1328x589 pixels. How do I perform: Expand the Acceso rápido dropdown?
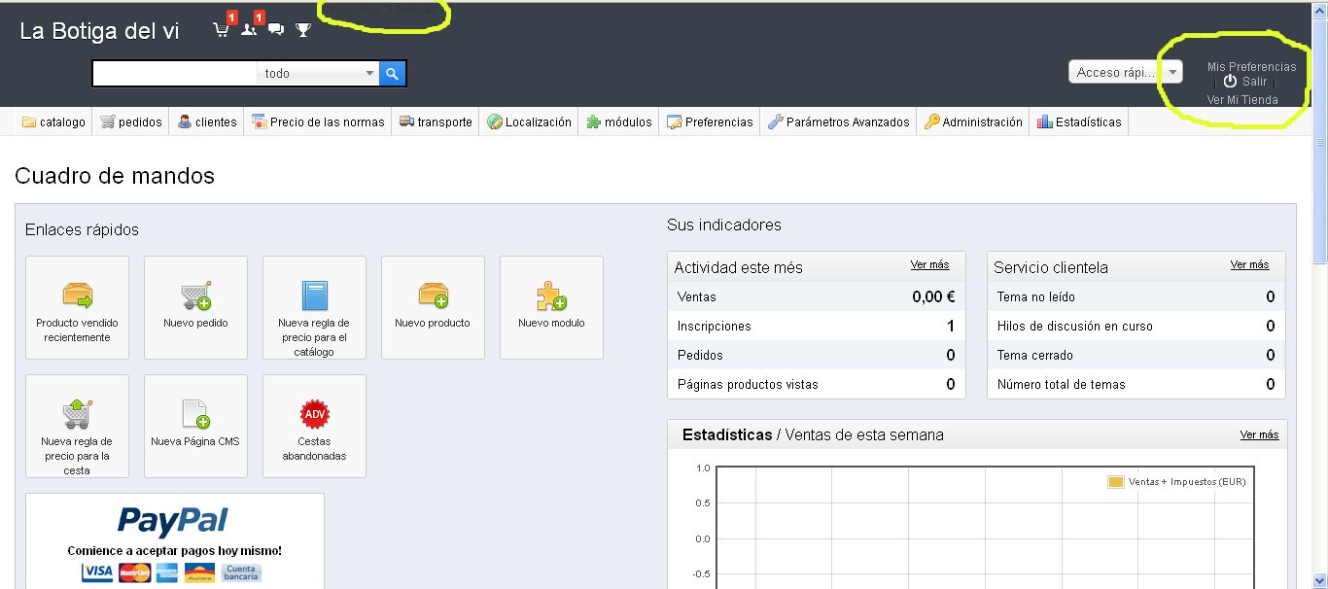coord(1125,72)
